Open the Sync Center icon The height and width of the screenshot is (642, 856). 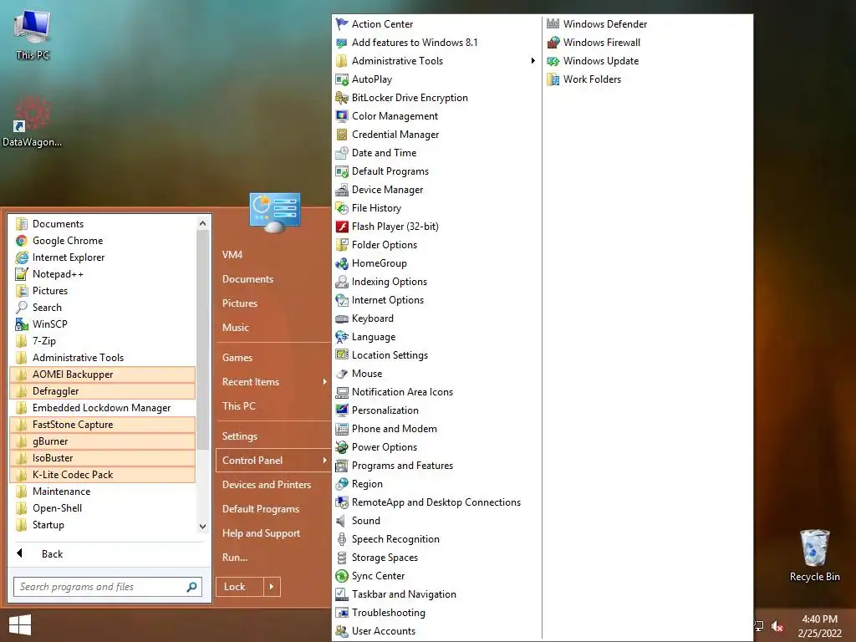point(342,576)
